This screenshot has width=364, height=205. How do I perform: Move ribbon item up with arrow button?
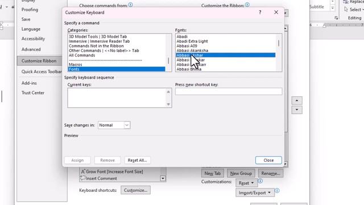[297, 100]
